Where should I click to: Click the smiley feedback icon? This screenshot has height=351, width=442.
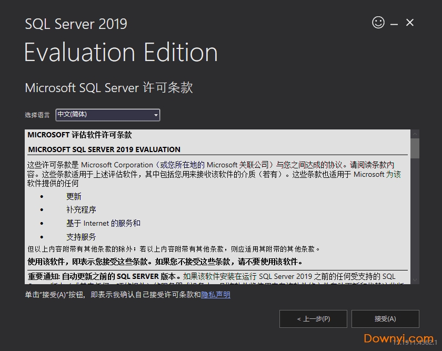click(378, 23)
